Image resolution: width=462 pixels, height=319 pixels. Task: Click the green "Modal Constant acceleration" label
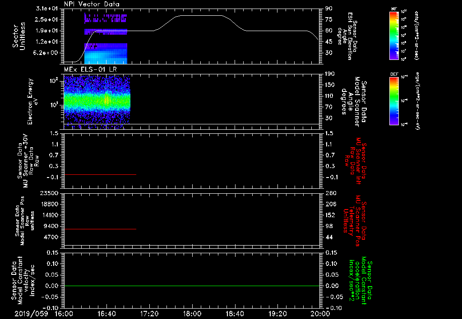click(360, 280)
